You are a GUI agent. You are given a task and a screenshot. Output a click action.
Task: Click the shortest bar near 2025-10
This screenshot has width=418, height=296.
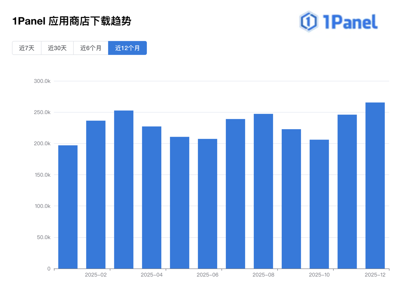[x=319, y=204]
